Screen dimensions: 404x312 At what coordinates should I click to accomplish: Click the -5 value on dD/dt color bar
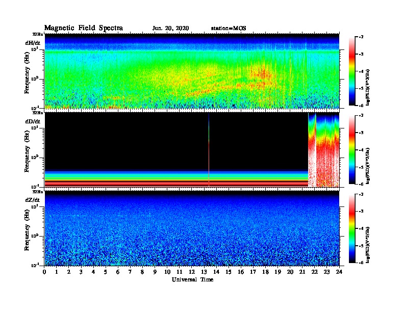click(361, 167)
